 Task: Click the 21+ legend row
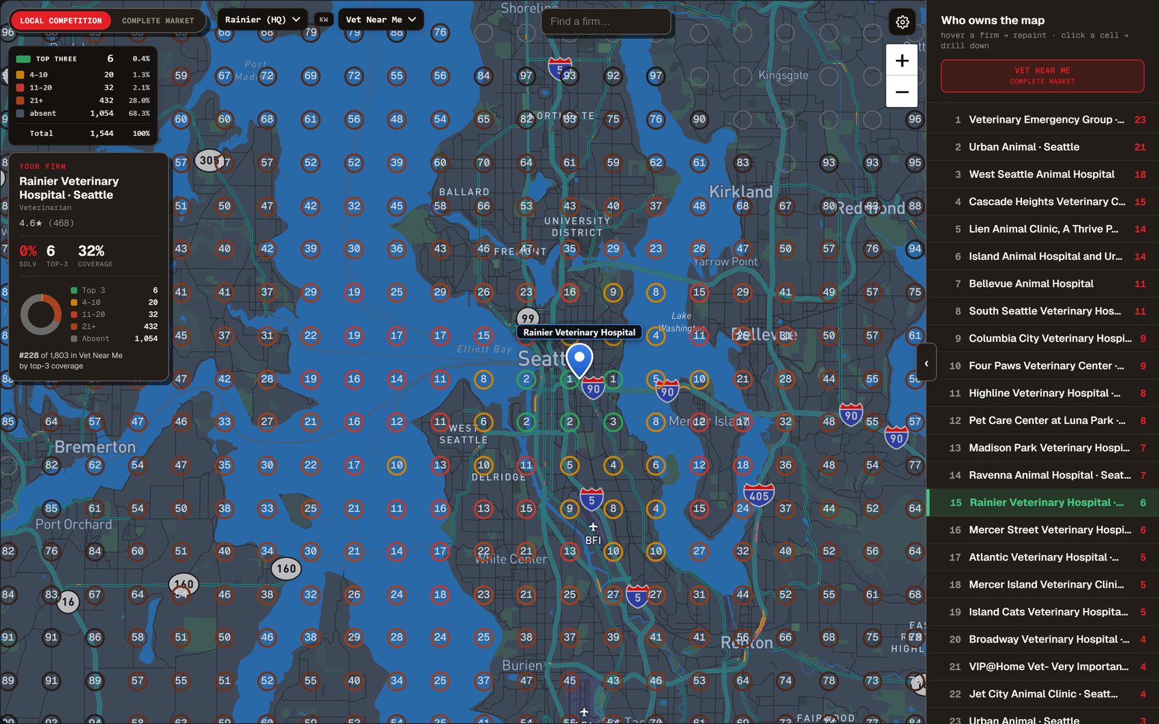pos(83,100)
